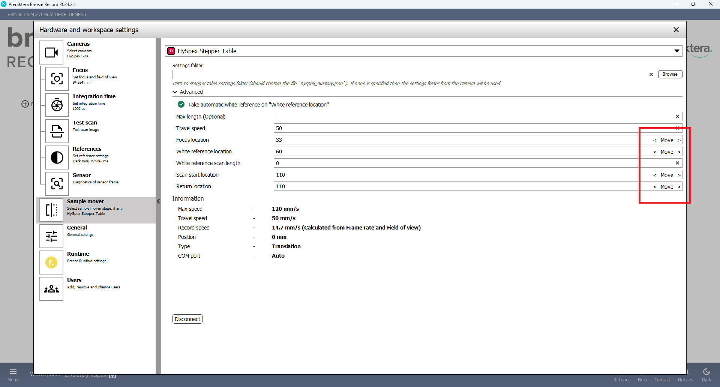
Task: Select the Runtime settings icon
Action: click(x=51, y=262)
